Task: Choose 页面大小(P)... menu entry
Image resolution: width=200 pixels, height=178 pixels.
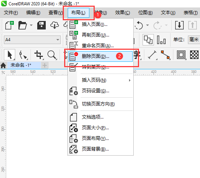Action: [100, 128]
